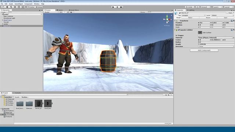Click the Radius input field
Viewport: 235px width, 132px height.
click(216, 42)
